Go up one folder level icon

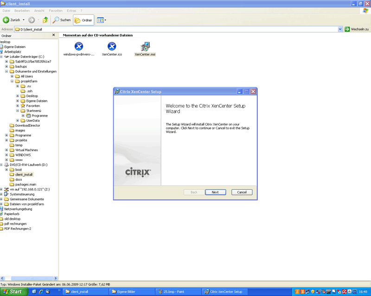pyautogui.click(x=45, y=20)
